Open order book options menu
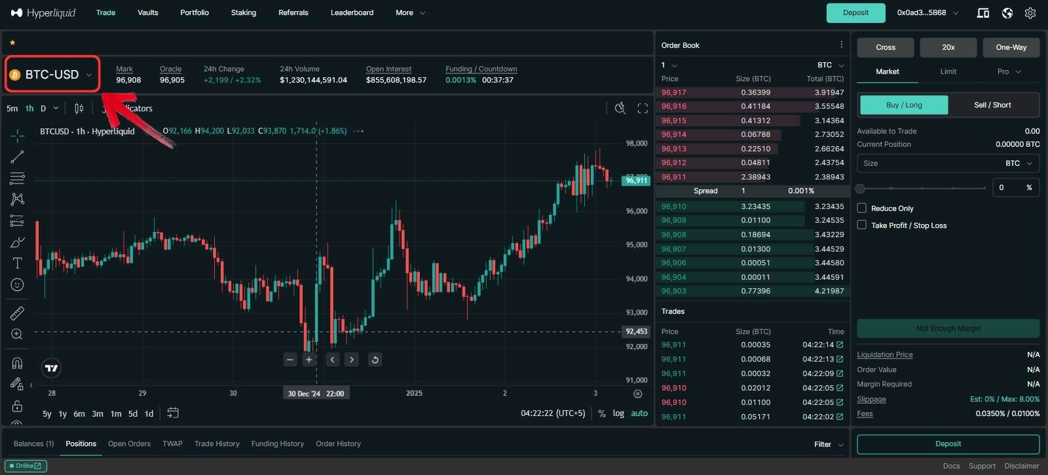This screenshot has height=475, width=1048. 842,45
